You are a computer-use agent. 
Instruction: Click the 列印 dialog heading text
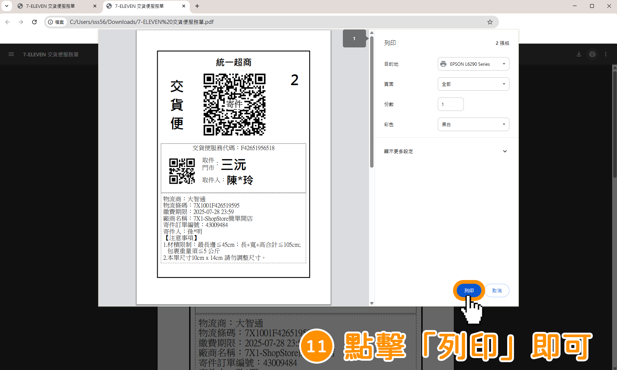(x=390, y=43)
